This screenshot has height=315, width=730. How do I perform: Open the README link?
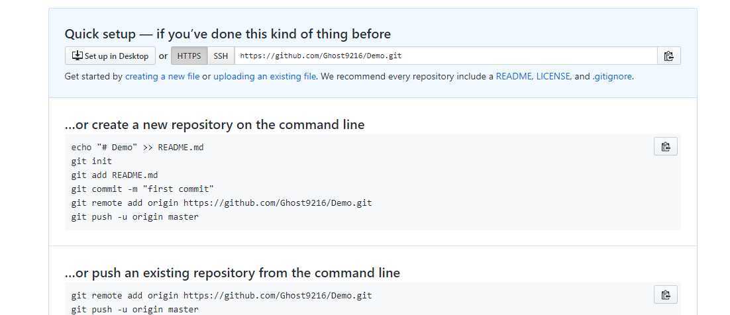(x=514, y=76)
